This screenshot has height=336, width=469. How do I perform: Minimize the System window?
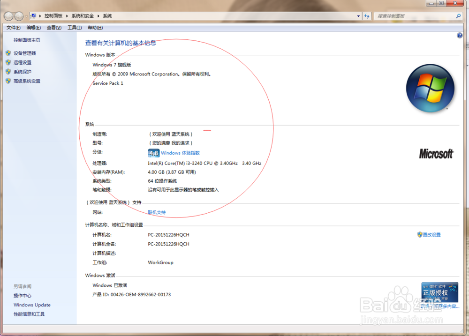tap(431, 3)
